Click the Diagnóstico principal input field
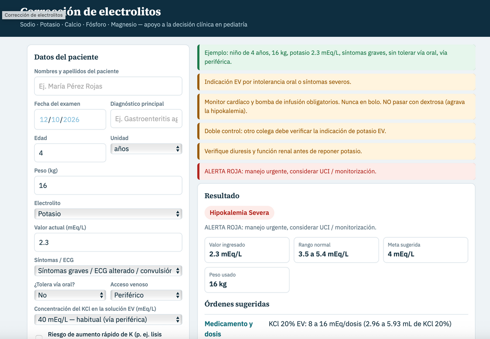Image resolution: width=490 pixels, height=339 pixels. (x=146, y=119)
